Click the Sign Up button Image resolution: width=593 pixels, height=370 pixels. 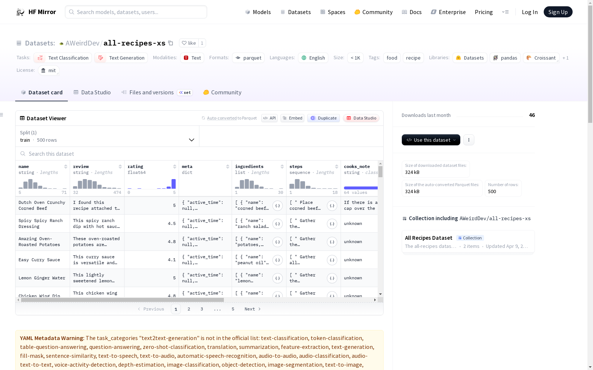(558, 12)
